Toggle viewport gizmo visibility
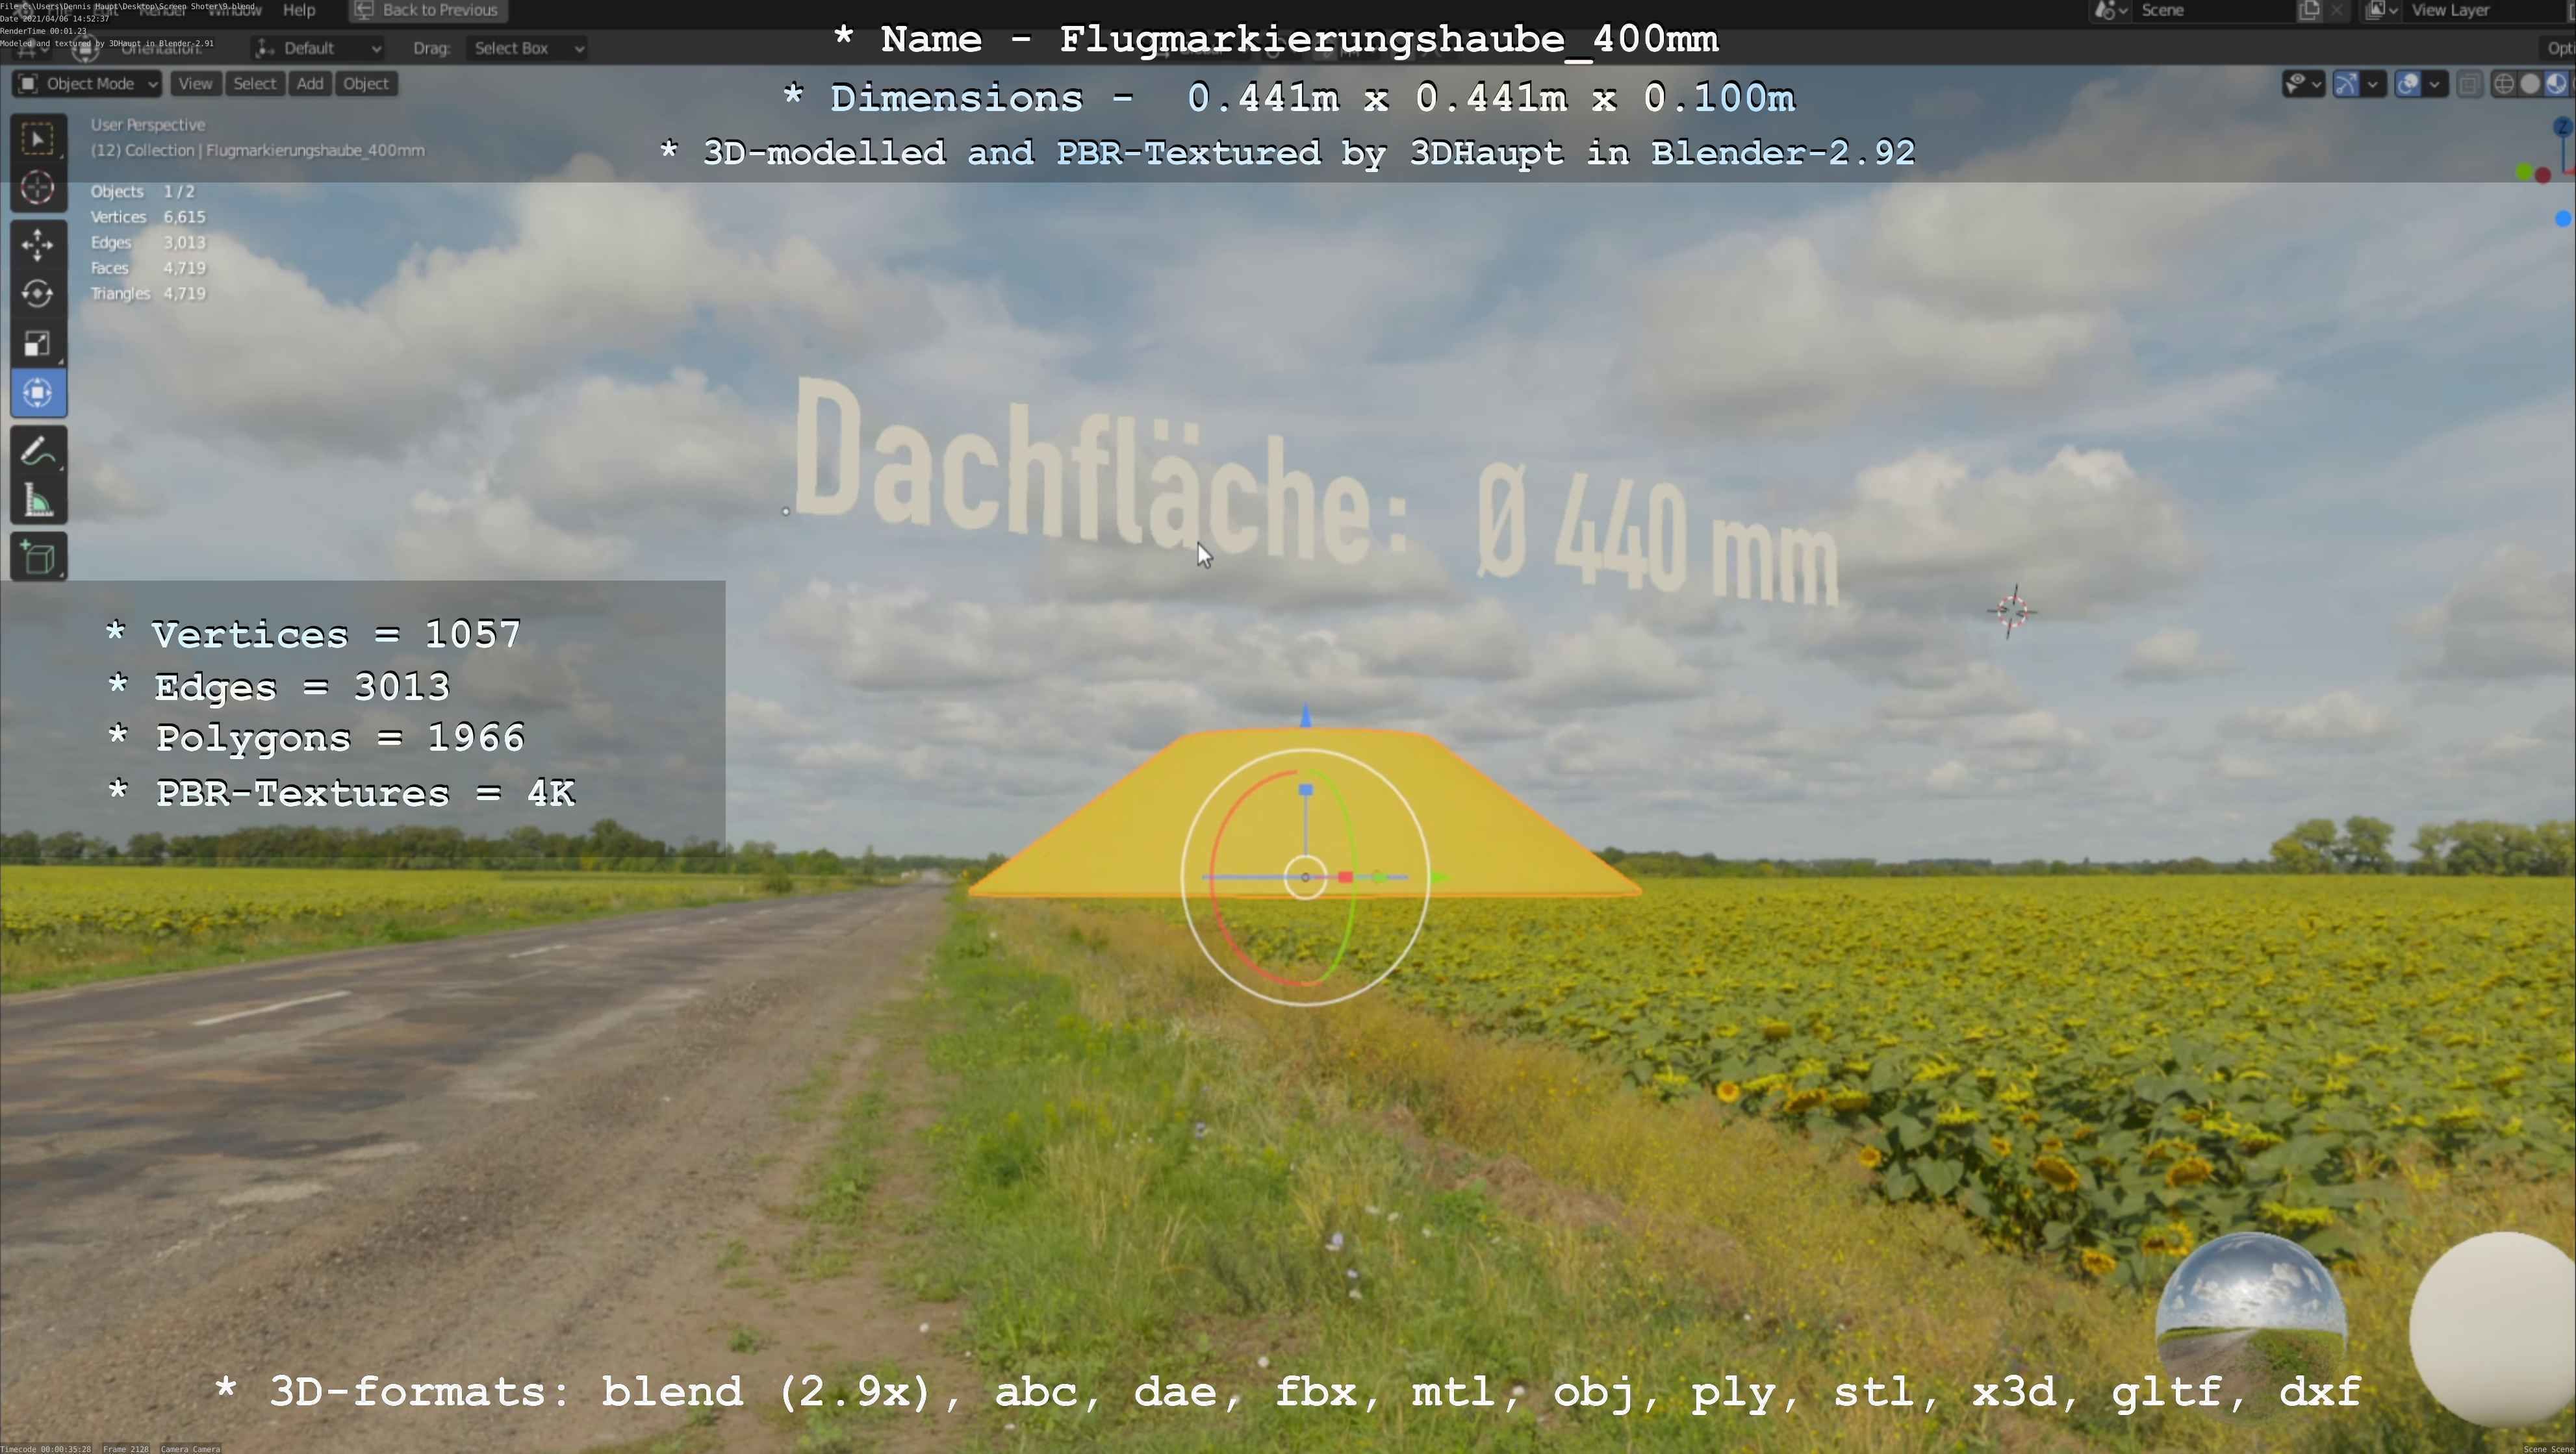This screenshot has height=1454, width=2576. pos(2346,84)
